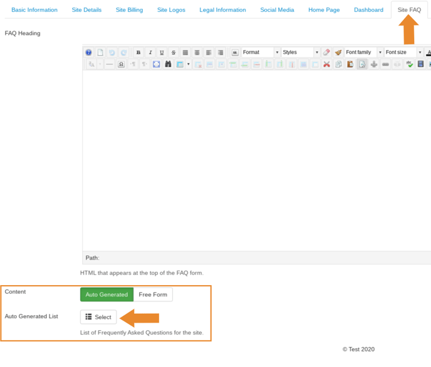Click the paste as text icon
The width and height of the screenshot is (431, 367).
click(x=362, y=64)
